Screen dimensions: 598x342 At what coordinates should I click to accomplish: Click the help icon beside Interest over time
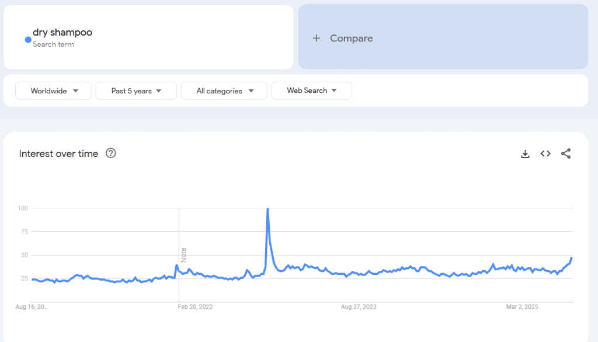pyautogui.click(x=111, y=153)
